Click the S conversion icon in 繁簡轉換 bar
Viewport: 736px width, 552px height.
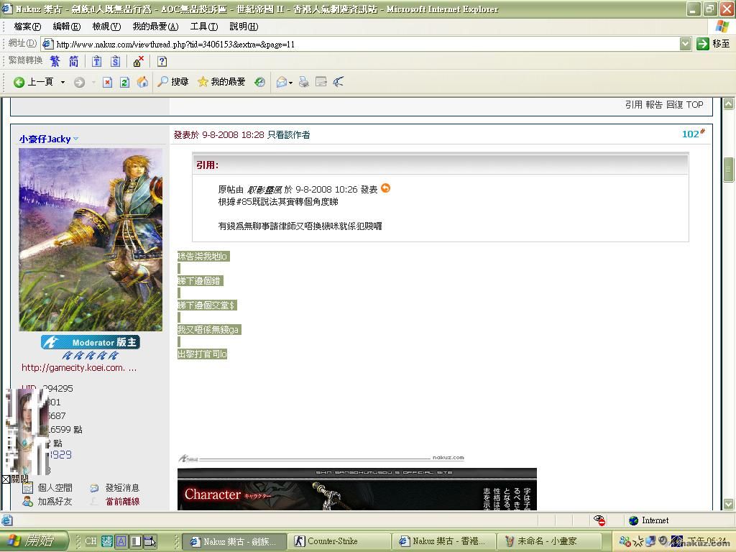point(116,62)
